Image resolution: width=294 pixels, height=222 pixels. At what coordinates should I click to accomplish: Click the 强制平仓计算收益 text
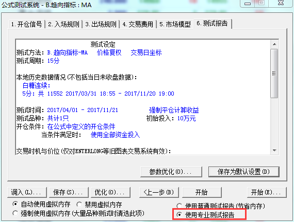[174, 110]
